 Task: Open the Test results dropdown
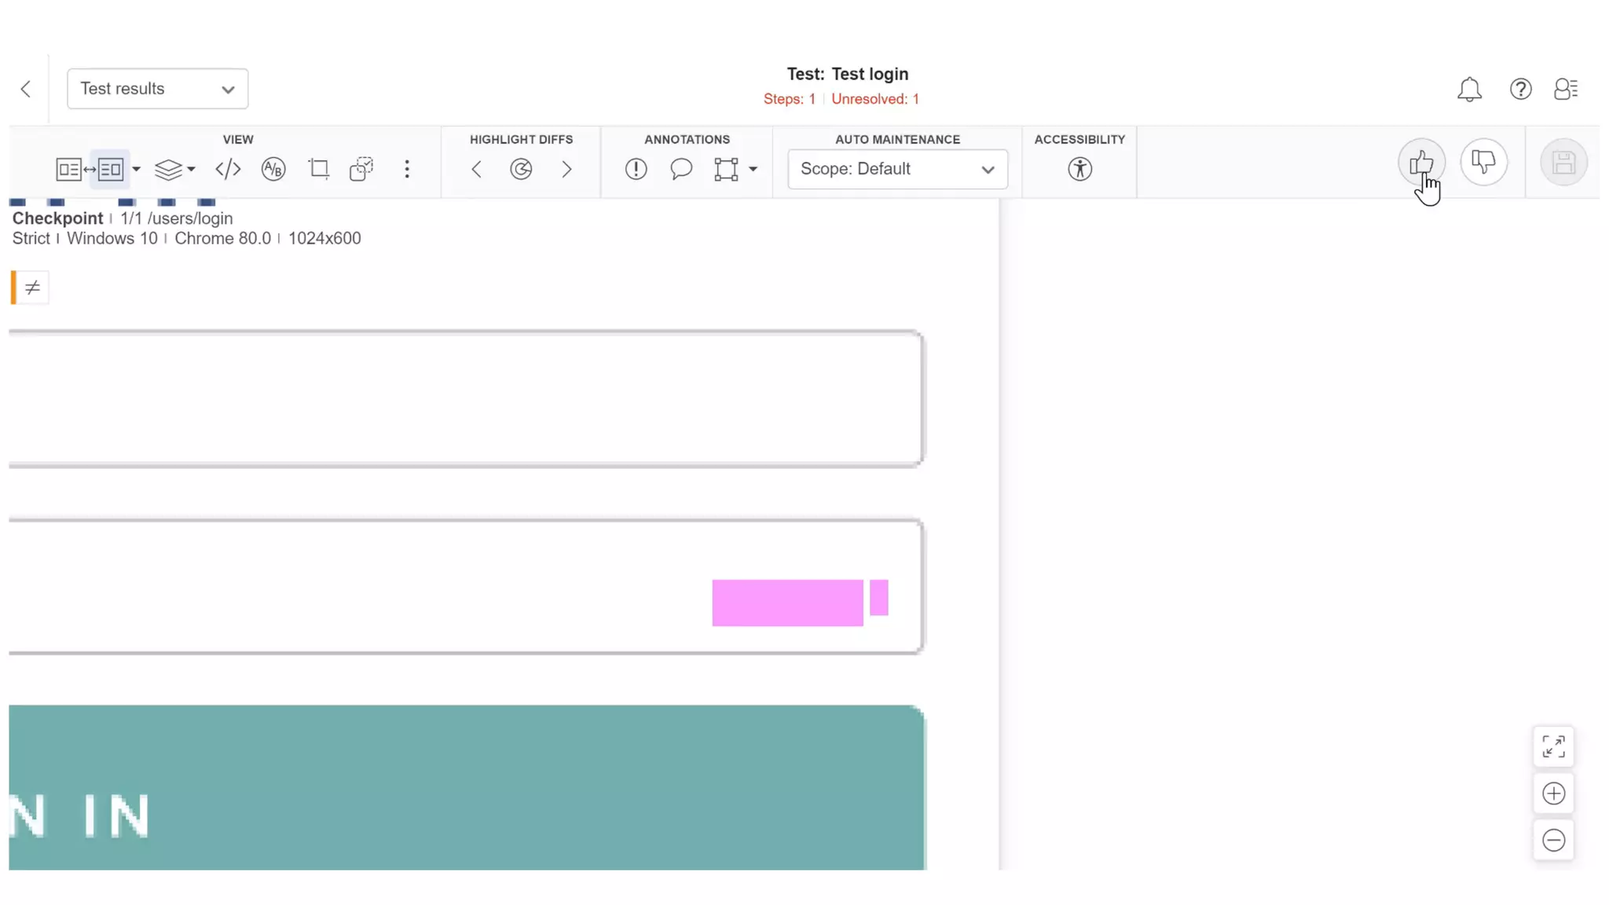point(157,89)
